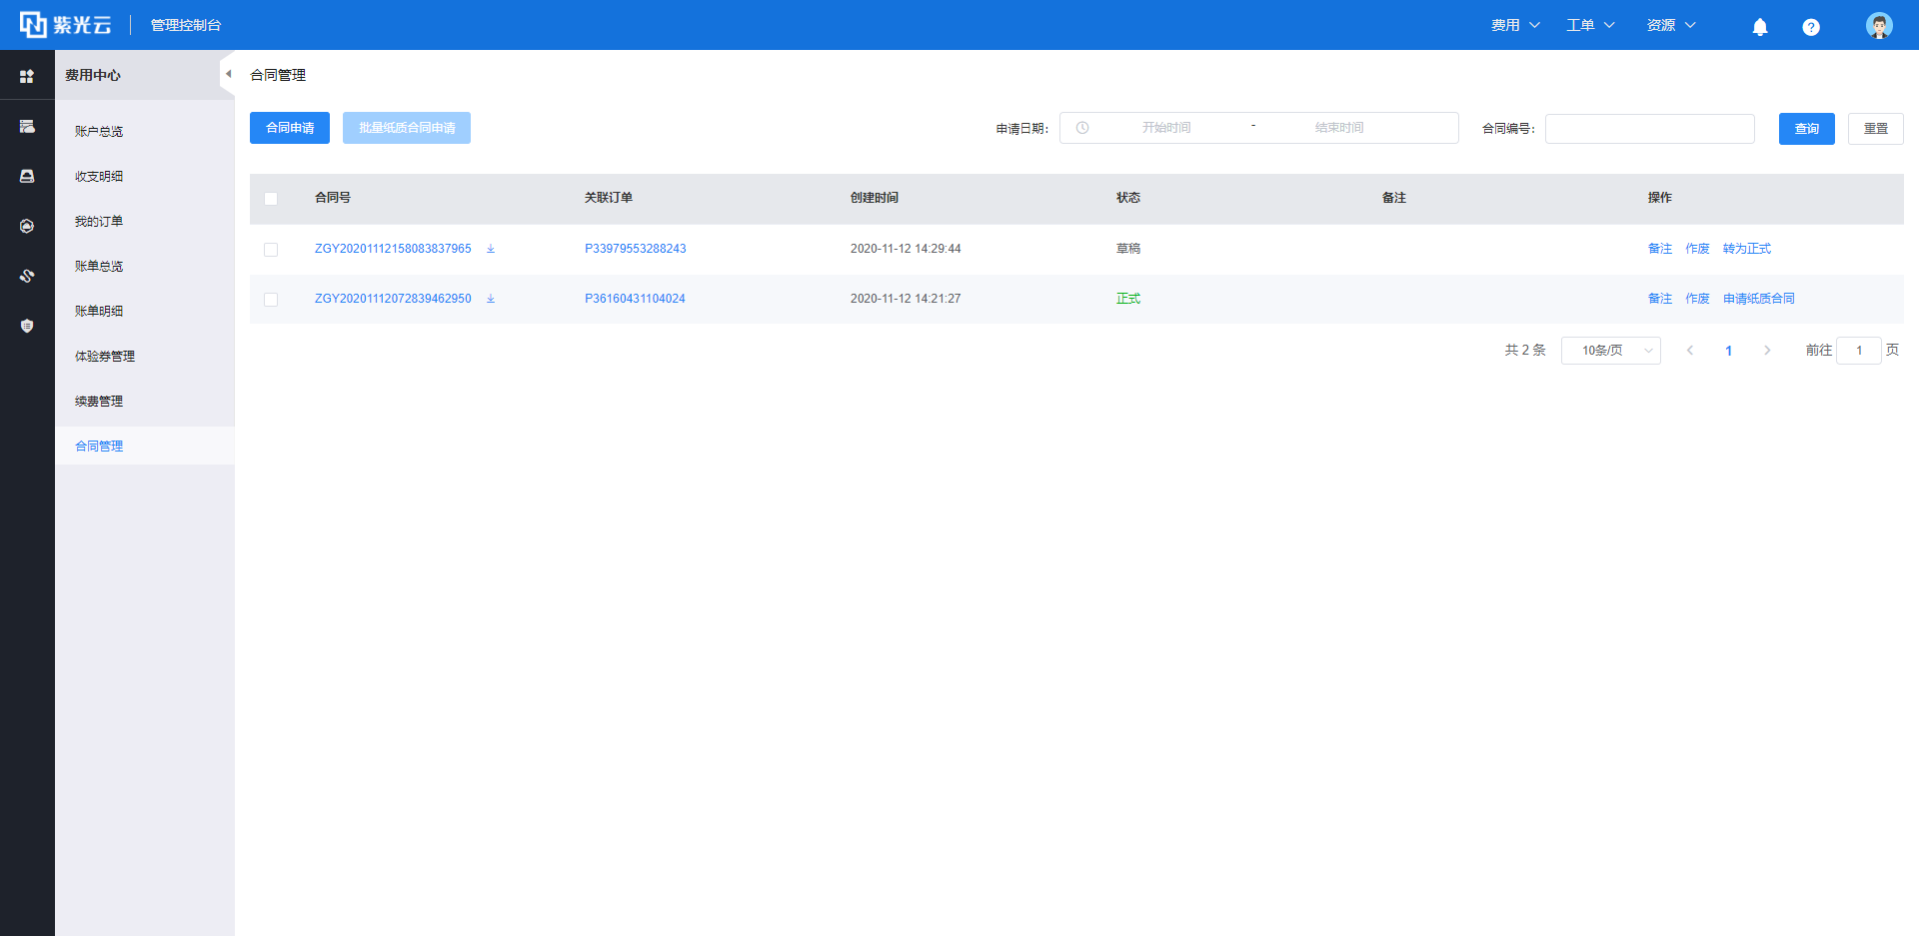The height and width of the screenshot is (936, 1919).
Task: Click 作废 for the 草稿 contract row
Action: tap(1697, 249)
